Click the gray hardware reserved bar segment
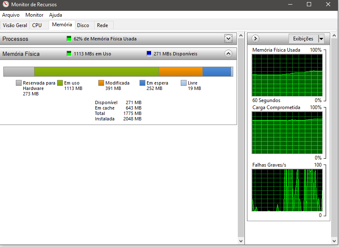This screenshot has width=339, height=247. [x=19, y=72]
